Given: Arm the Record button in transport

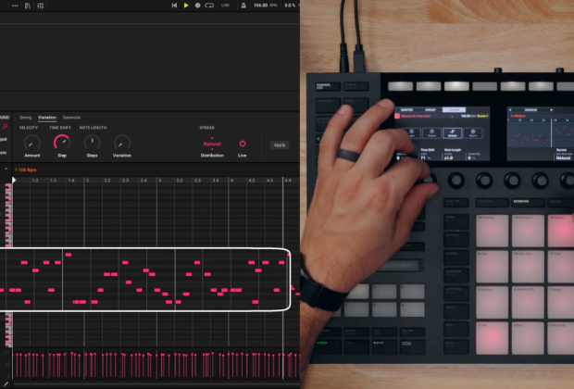Looking at the screenshot, I should [x=198, y=6].
